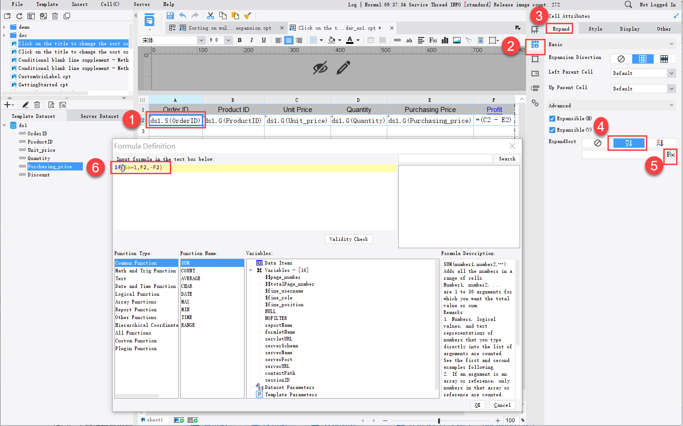Save the report with the floppy disk icon
This screenshot has width=683, height=426.
click(170, 16)
